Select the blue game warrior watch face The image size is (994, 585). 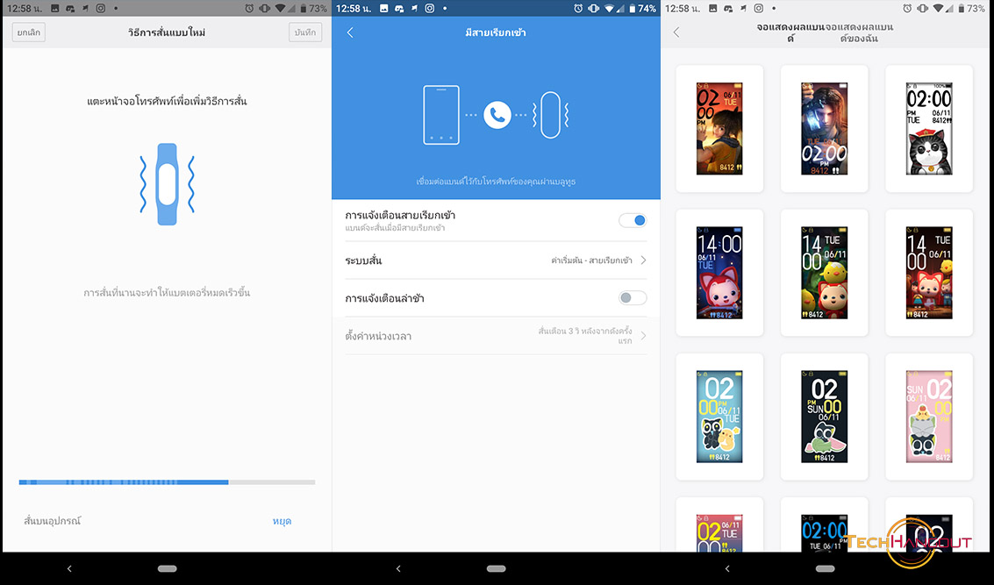point(824,129)
